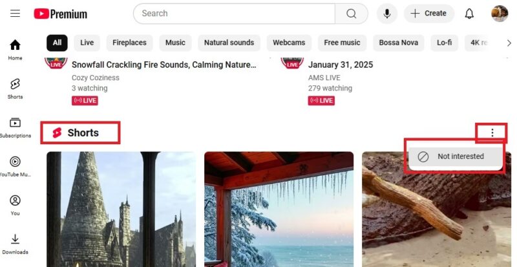This screenshot has height=267, width=517.
Task: Open the Cozy Coziness channel link
Action: pos(96,78)
